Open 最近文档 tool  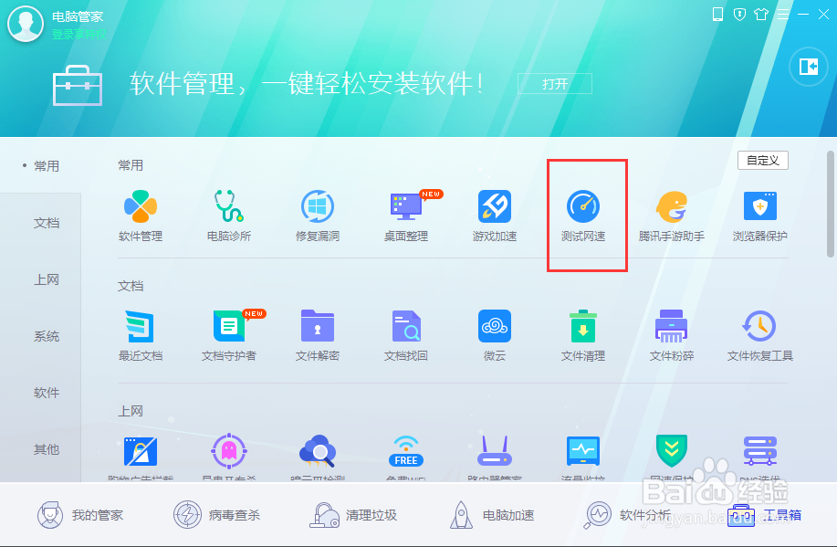(141, 326)
